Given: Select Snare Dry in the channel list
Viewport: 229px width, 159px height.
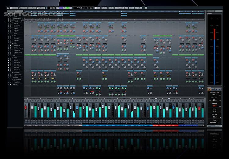Looking at the screenshot, I should (16, 20).
